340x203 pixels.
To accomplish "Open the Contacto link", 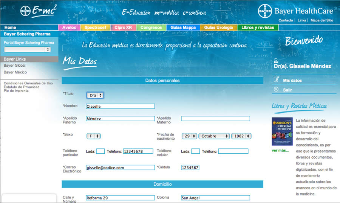I will click(286, 20).
